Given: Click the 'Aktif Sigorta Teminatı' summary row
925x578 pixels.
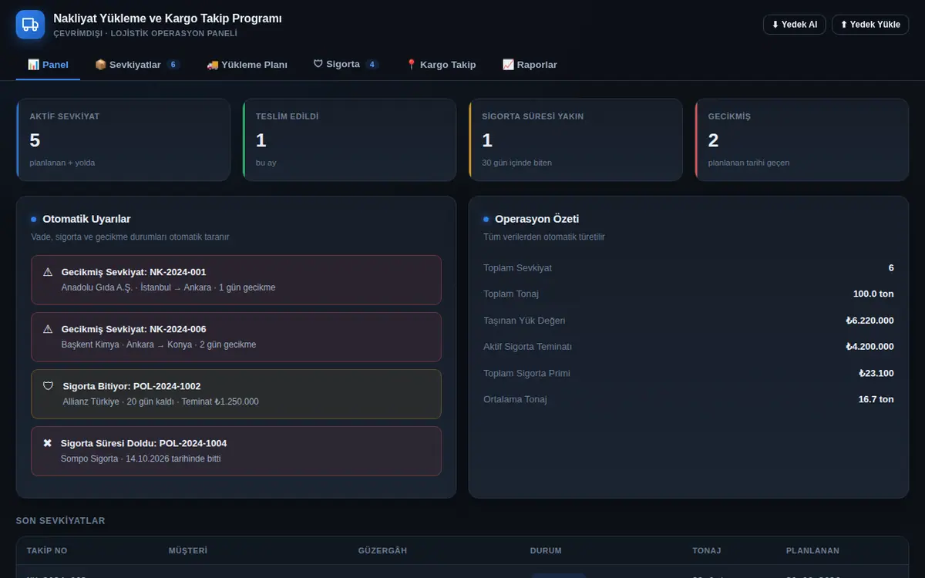Looking at the screenshot, I should point(688,347).
